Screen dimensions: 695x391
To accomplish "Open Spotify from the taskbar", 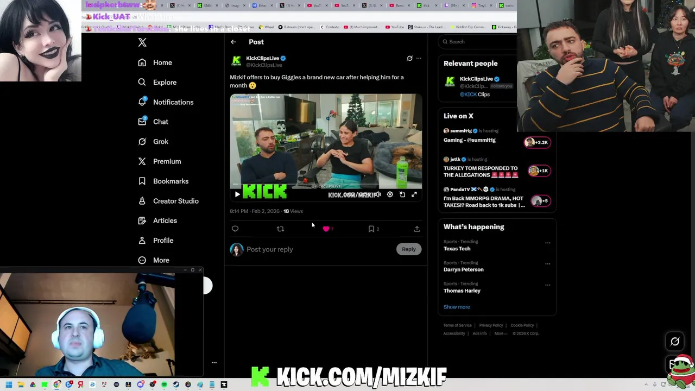I will click(x=164, y=384).
